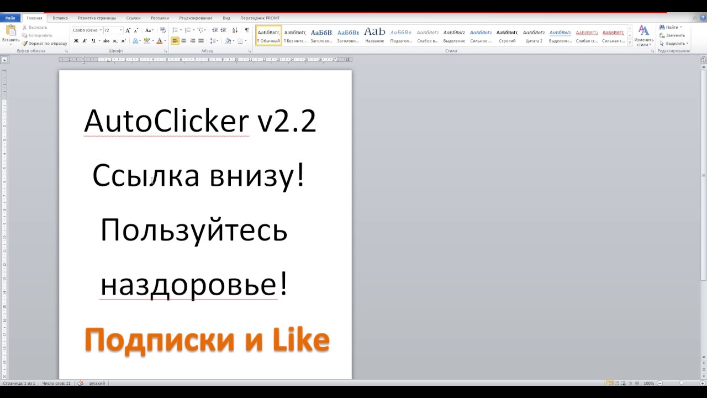Apply the Строгий (Strong) style

[507, 35]
